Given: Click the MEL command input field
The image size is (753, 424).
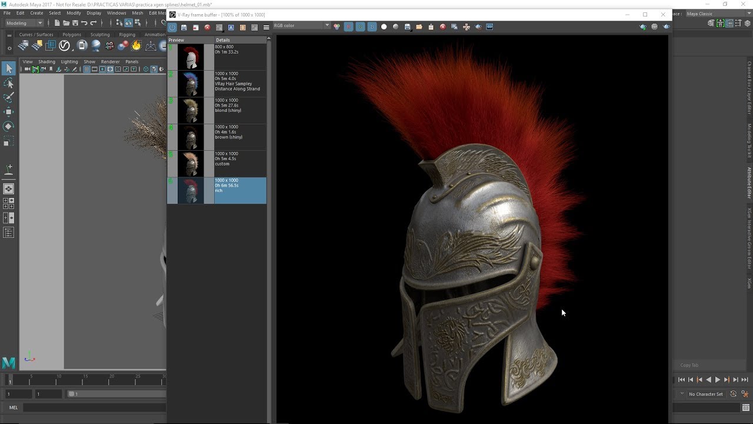Looking at the screenshot, I should [94, 407].
